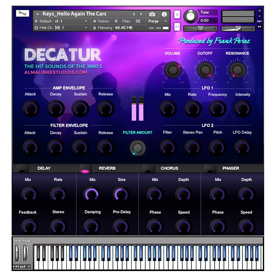Toggle the AUX sends button
Image resolution: width=276 pixels, height=276 pixels.
tap(259, 21)
